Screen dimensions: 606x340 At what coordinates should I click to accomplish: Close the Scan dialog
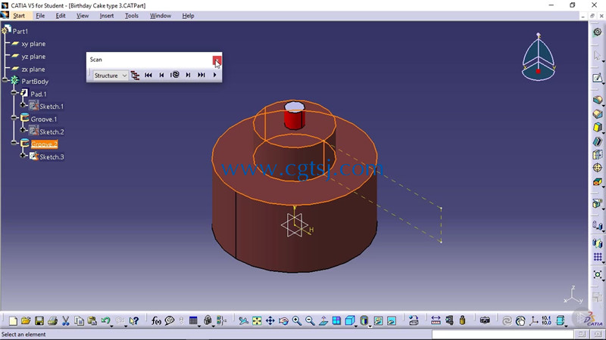217,60
